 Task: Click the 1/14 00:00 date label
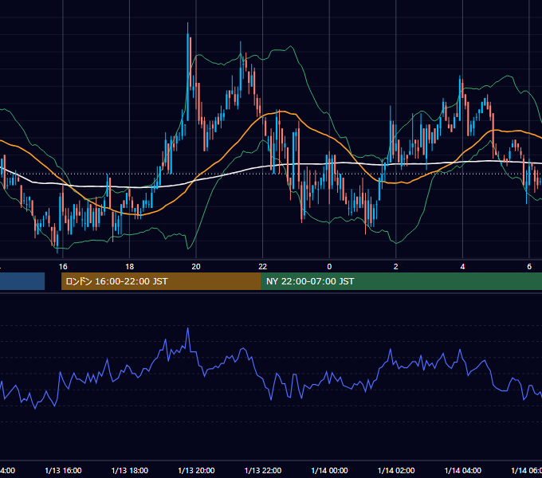(329, 471)
